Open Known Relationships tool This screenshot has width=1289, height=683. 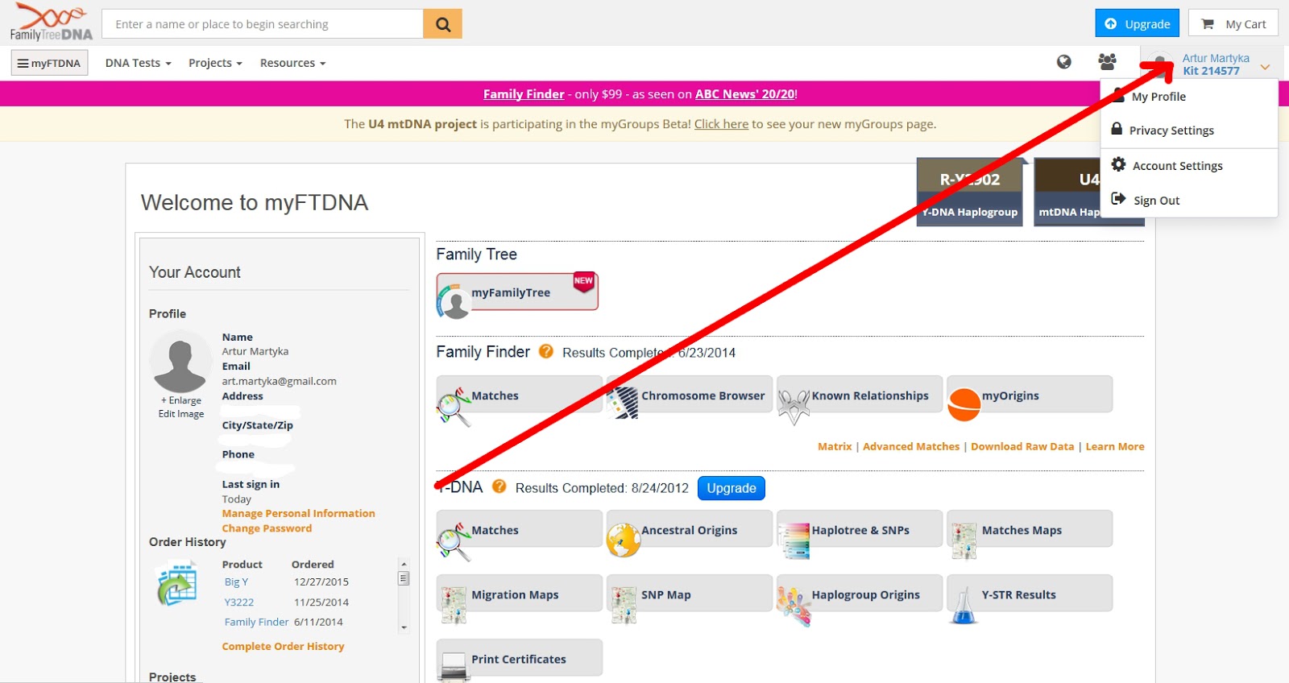[860, 395]
